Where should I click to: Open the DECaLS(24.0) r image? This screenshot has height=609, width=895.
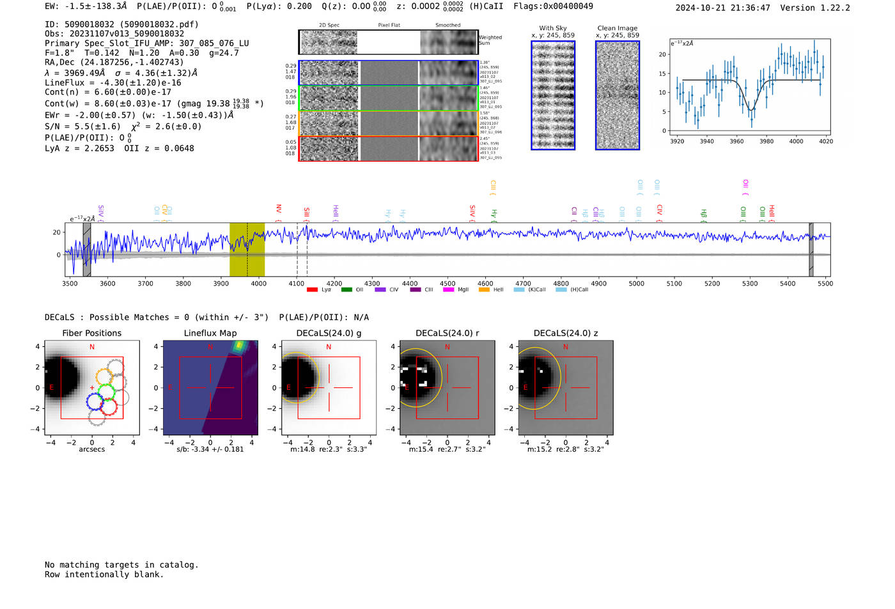click(447, 387)
